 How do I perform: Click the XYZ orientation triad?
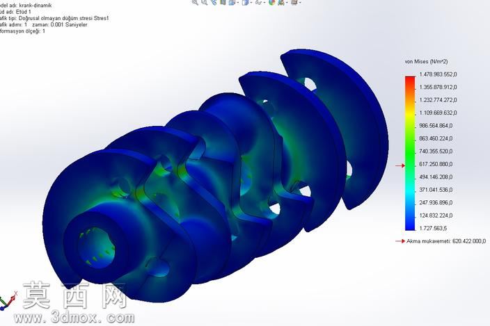[x=8, y=301]
